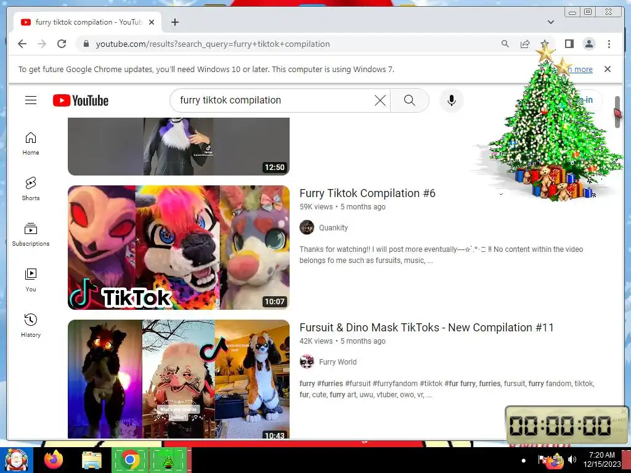Go back with browser back arrow
Image resolution: width=631 pixels, height=473 pixels.
[x=22, y=44]
